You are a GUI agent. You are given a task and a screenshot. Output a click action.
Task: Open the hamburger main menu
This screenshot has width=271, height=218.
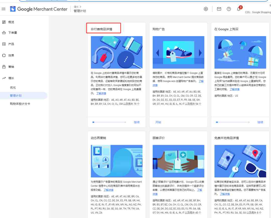(x=4, y=9)
